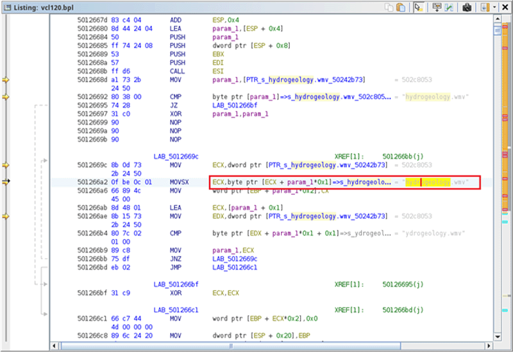Click the operand 'dword ptr [ESP + 0x8]'
The image size is (513, 353).
[251, 45]
